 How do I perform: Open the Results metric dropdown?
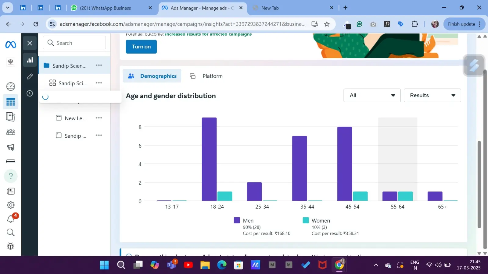pyautogui.click(x=432, y=96)
